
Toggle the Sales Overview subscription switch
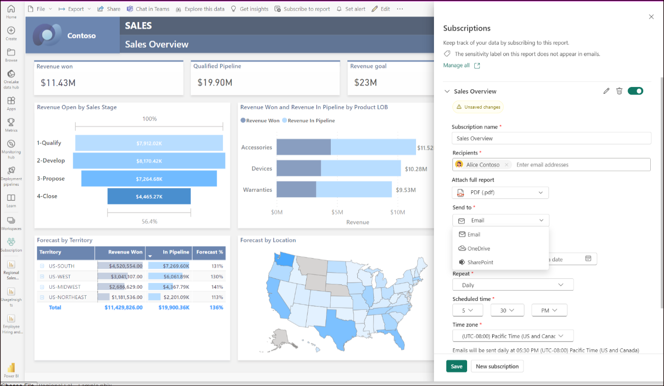click(635, 91)
